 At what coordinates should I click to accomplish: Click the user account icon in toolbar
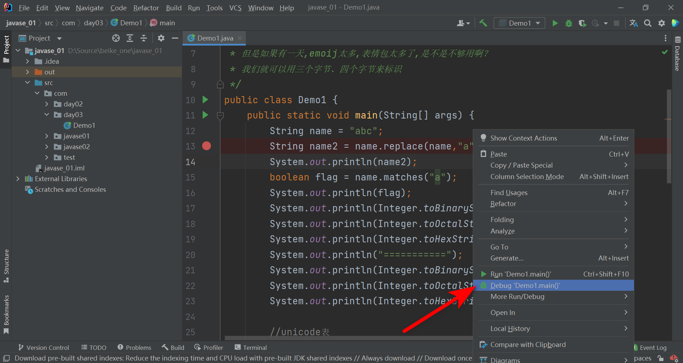[x=463, y=23]
